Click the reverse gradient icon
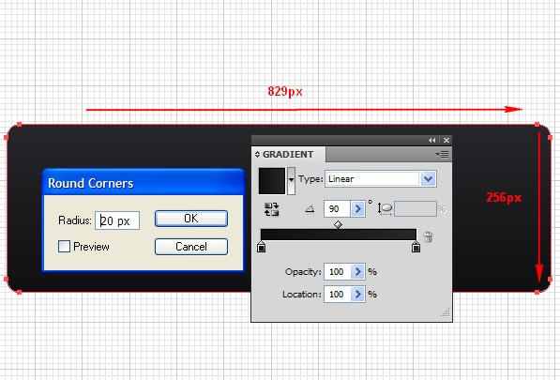The image size is (560, 380). pyautogui.click(x=271, y=209)
